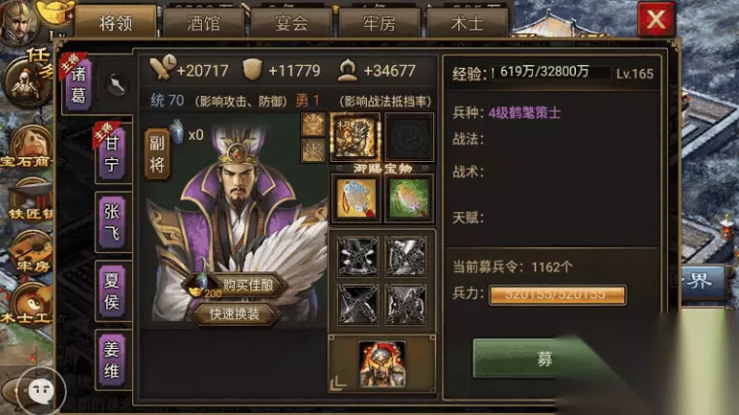Switch to the 宴会 tab

click(x=291, y=23)
